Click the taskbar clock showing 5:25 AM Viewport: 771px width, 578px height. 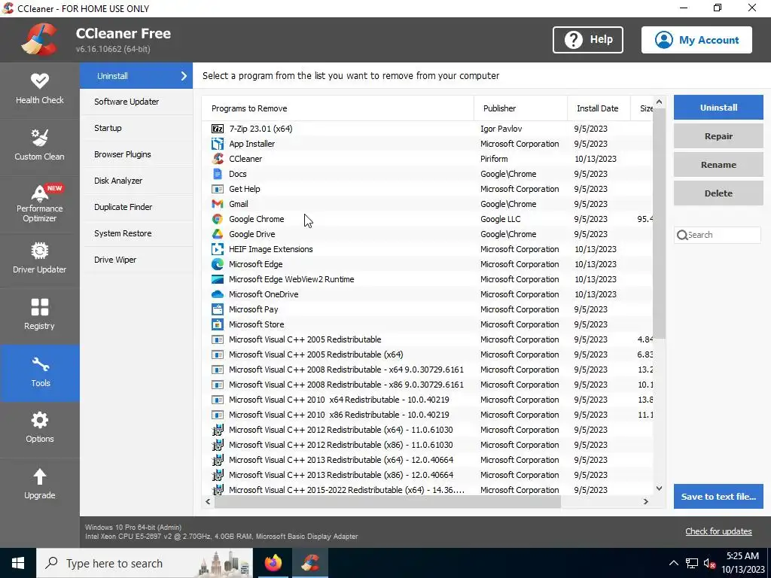(742, 563)
